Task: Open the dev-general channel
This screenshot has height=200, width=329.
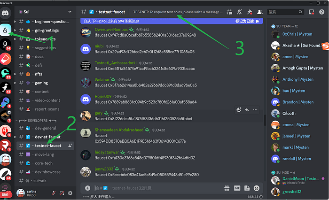Action: 45,128
